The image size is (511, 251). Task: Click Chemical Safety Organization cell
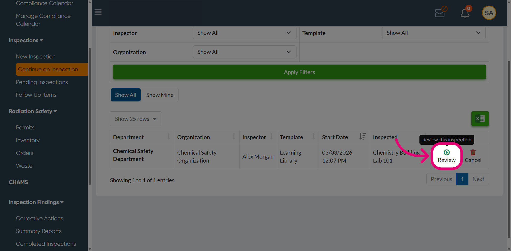click(x=207, y=156)
